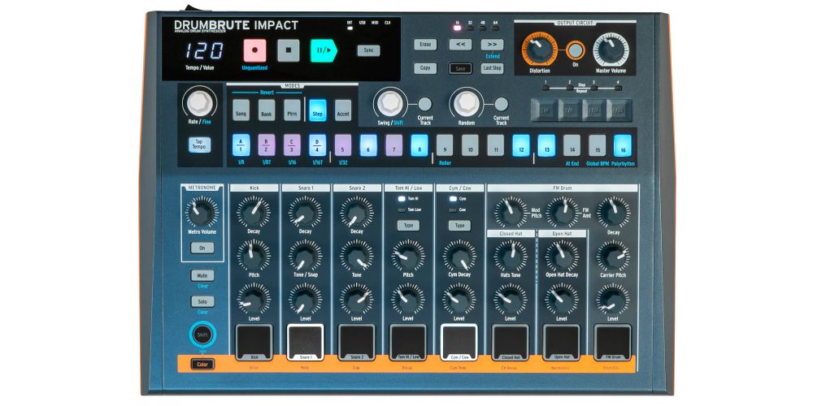Click the Snare 1 Tone / Snap knob
The height and width of the screenshot is (406, 813).
click(x=306, y=255)
